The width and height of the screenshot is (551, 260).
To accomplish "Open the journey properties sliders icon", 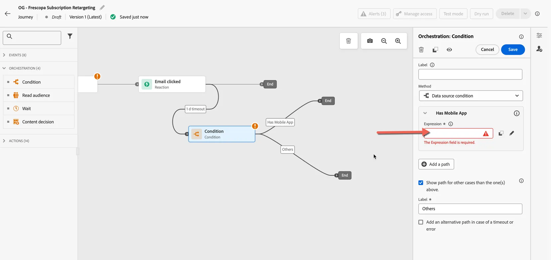I will pos(539,35).
